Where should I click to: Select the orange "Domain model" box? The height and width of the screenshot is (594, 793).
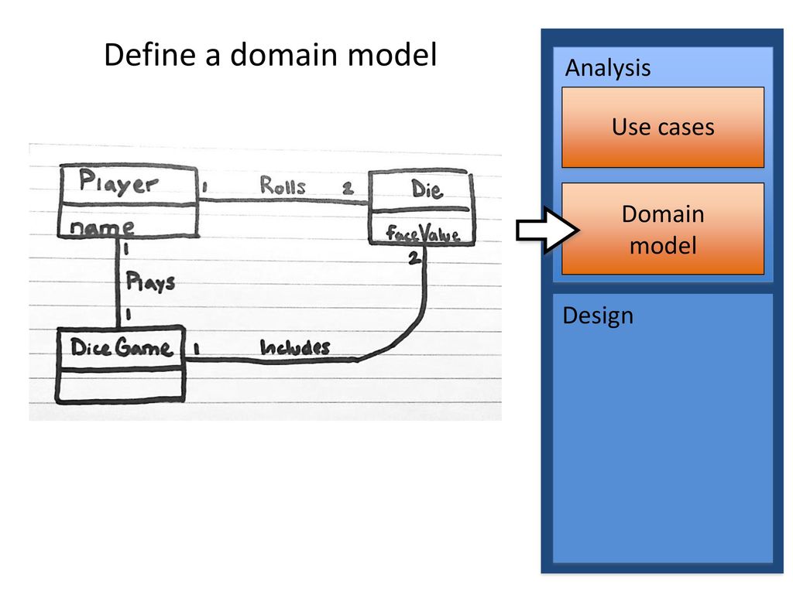(x=663, y=229)
